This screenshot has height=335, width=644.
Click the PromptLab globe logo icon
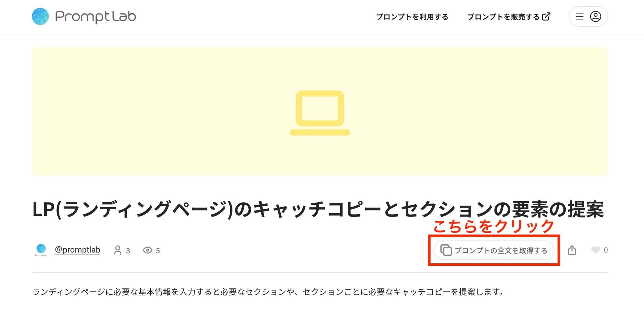point(40,17)
